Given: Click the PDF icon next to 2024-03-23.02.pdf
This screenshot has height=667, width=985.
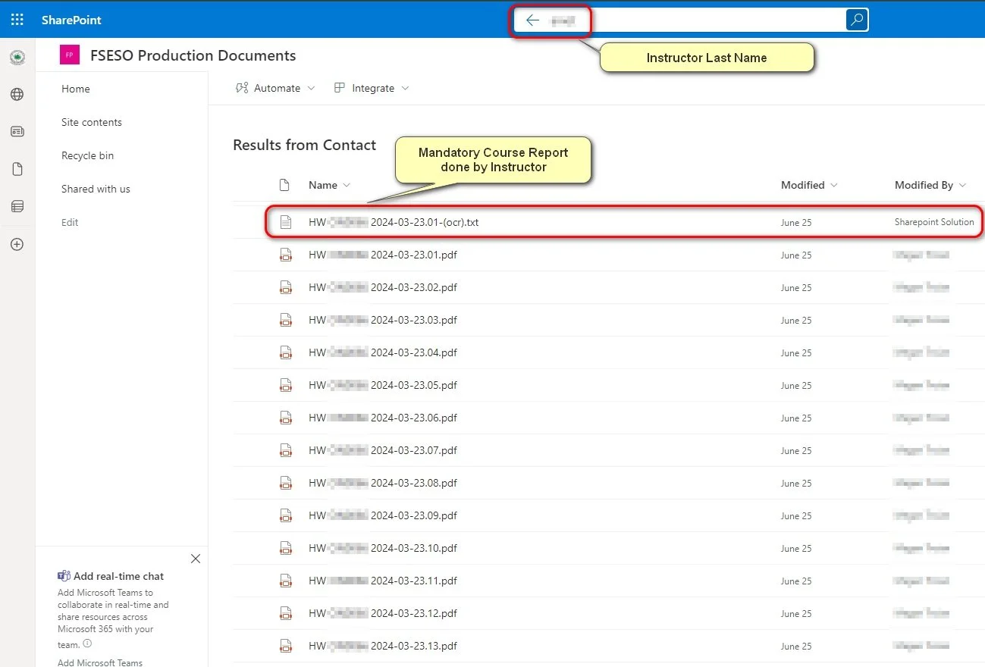Looking at the screenshot, I should (286, 287).
